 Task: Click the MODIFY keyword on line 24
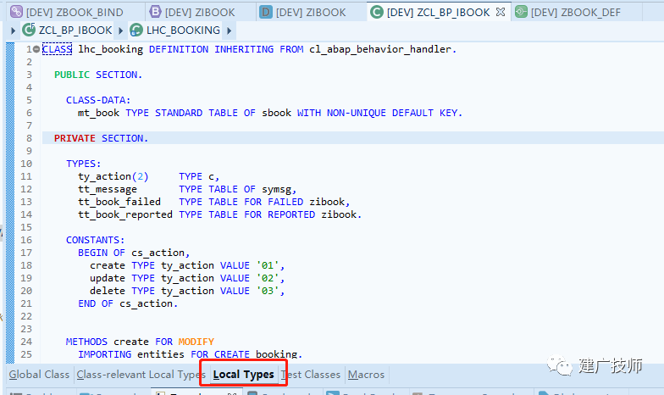coord(196,342)
